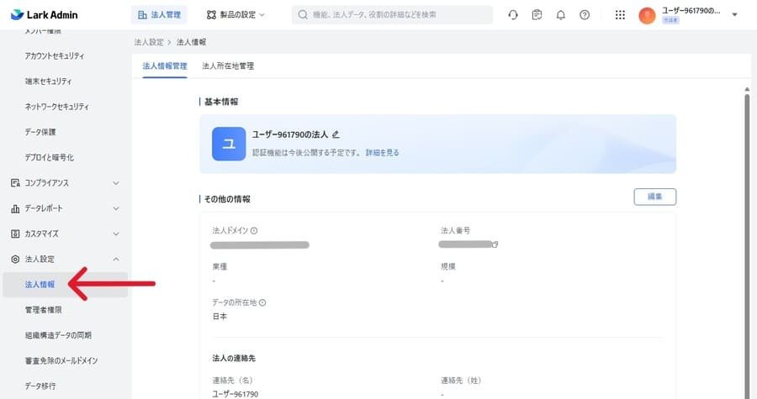Open アカウントセキュリティ in the sidebar

pyautogui.click(x=55, y=56)
